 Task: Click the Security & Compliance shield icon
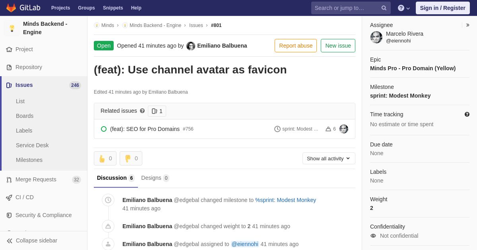(x=9, y=215)
